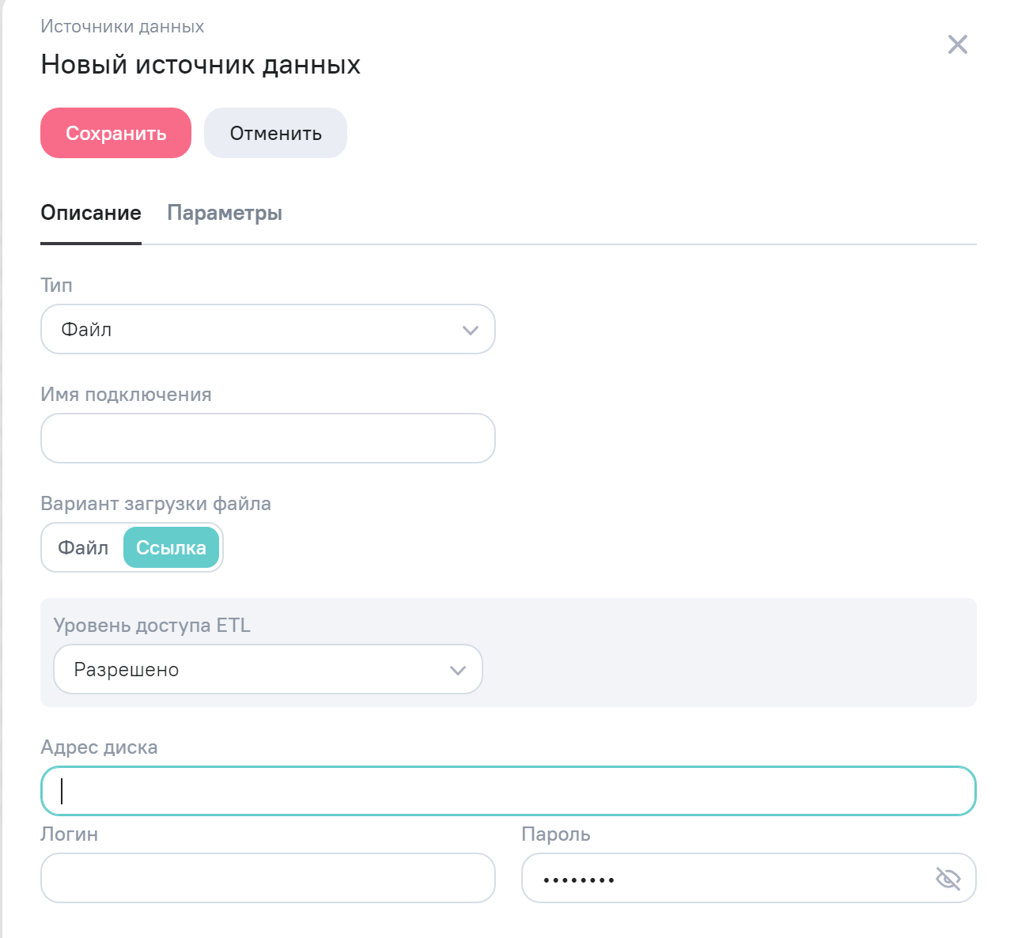Viewport: 1014px width, 938px height.
Task: Focus the Логин input field
Action: point(268,878)
